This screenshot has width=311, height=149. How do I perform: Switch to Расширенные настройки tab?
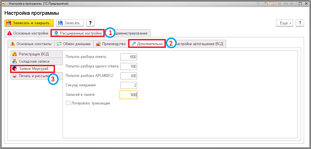[x=78, y=33]
